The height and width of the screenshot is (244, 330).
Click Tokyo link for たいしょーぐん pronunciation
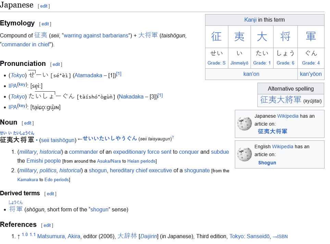pyautogui.click(x=18, y=97)
